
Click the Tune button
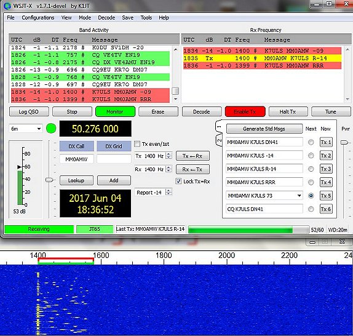click(x=331, y=112)
